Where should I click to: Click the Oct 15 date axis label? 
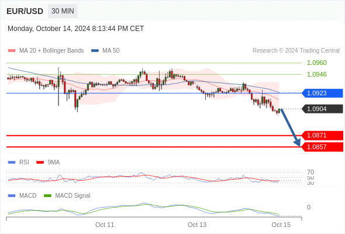point(281,225)
